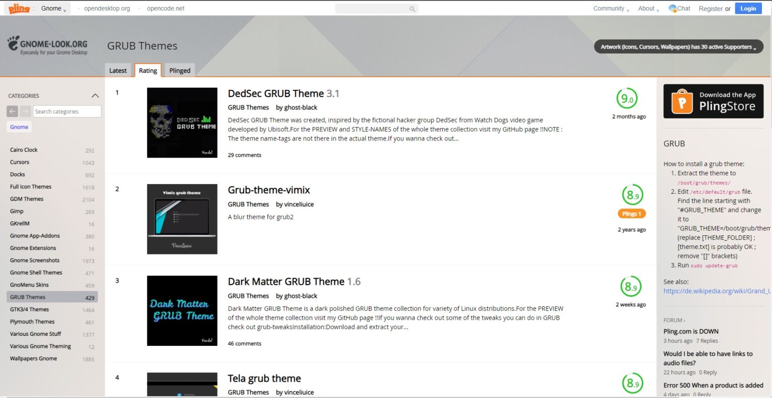Click the Download the App PlingStore banner
Screen dimensions: 772x398
click(713, 101)
